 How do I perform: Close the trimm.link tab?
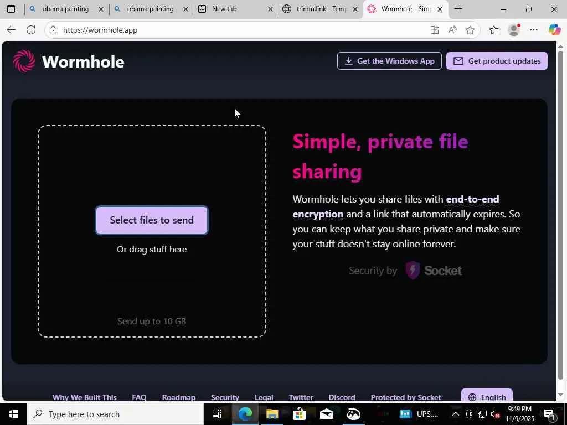[355, 9]
